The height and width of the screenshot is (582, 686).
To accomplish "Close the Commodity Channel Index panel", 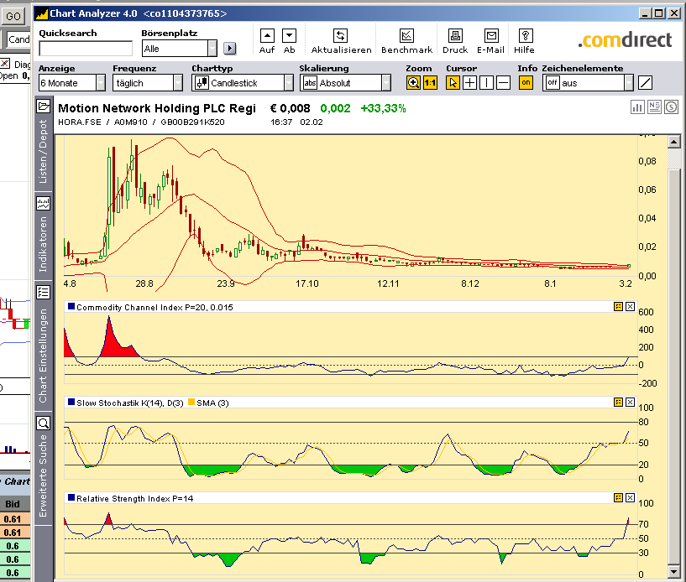I will (630, 307).
